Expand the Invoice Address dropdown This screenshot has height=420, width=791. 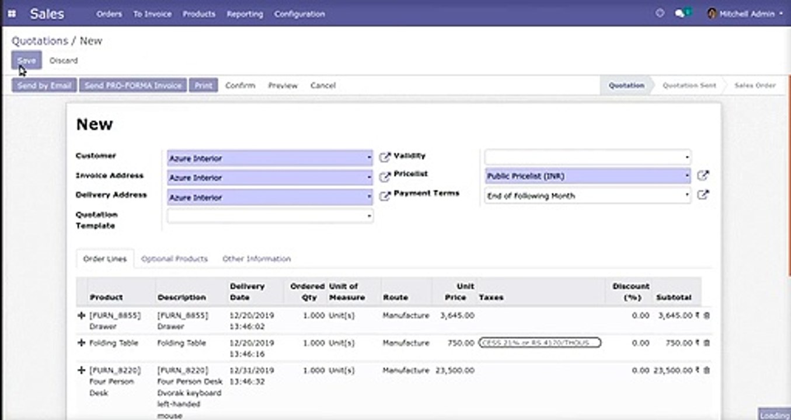tap(369, 178)
